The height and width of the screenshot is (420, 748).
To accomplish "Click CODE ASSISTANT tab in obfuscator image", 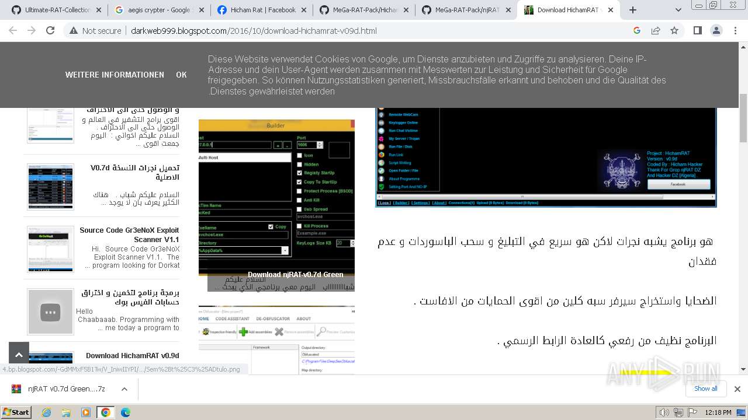I will point(232,318).
